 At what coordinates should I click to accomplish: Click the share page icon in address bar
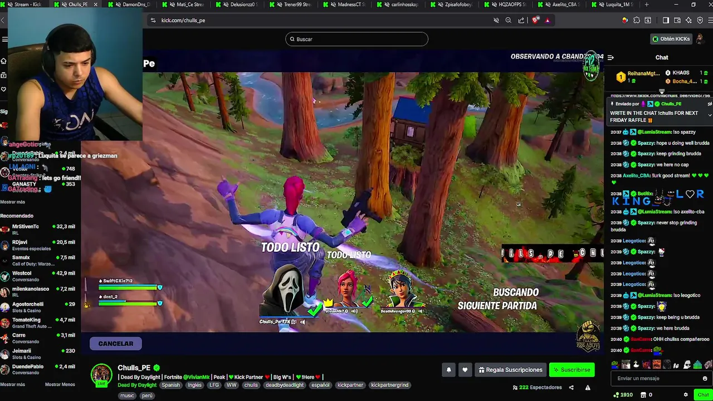tap(521, 20)
